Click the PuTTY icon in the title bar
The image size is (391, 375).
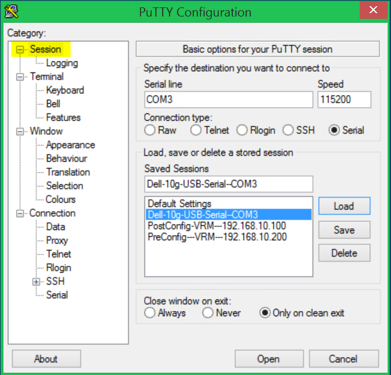pos(11,11)
